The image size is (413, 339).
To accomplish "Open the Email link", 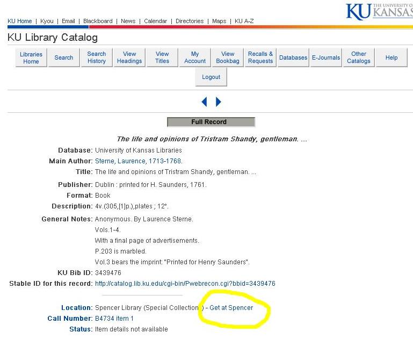I will point(69,21).
